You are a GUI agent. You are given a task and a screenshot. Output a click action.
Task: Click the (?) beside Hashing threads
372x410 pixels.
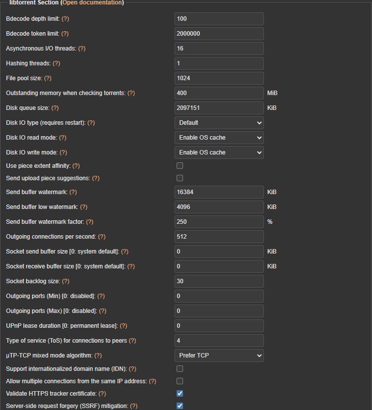tap(57, 63)
